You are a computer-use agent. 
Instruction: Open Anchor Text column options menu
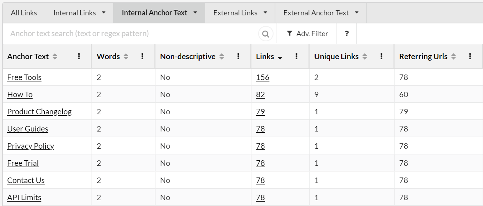[79, 56]
